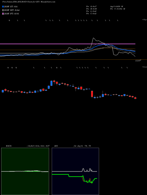
Task: Click the 'Avg V: 0.058 M' volume text
Action: pyautogui.click(x=116, y=6)
